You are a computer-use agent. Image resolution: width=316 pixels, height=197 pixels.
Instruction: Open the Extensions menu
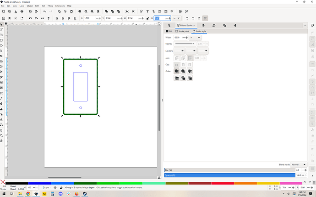(x=60, y=6)
